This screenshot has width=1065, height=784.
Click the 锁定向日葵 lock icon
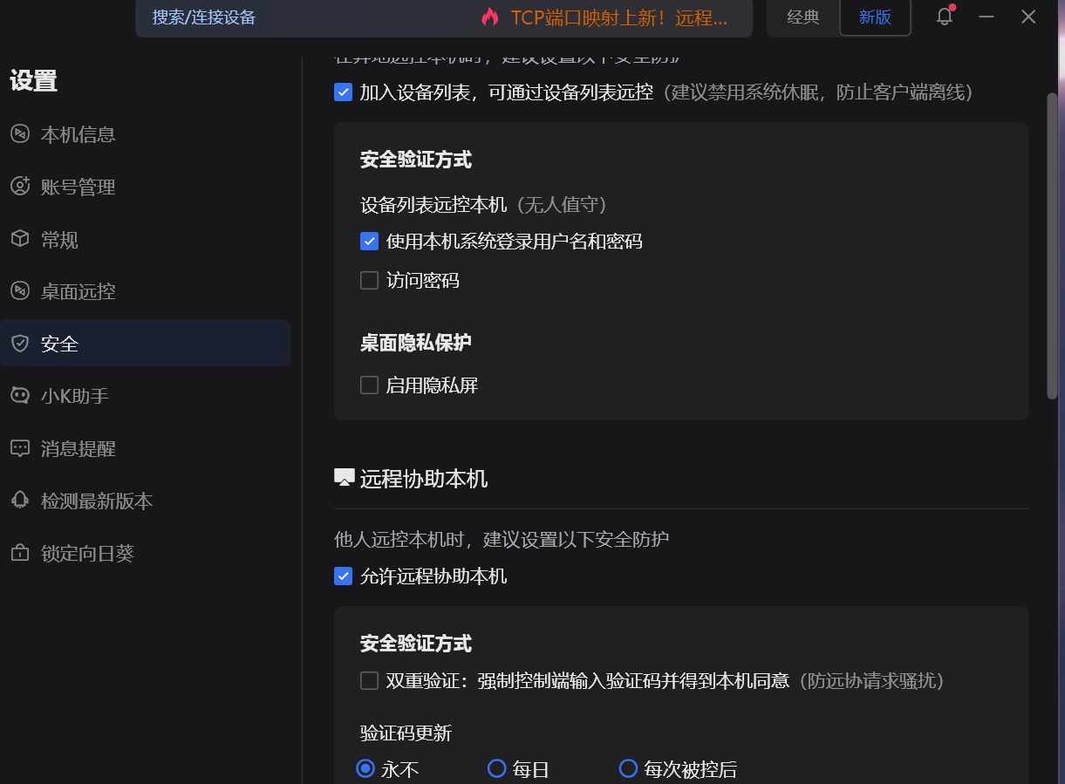[19, 553]
